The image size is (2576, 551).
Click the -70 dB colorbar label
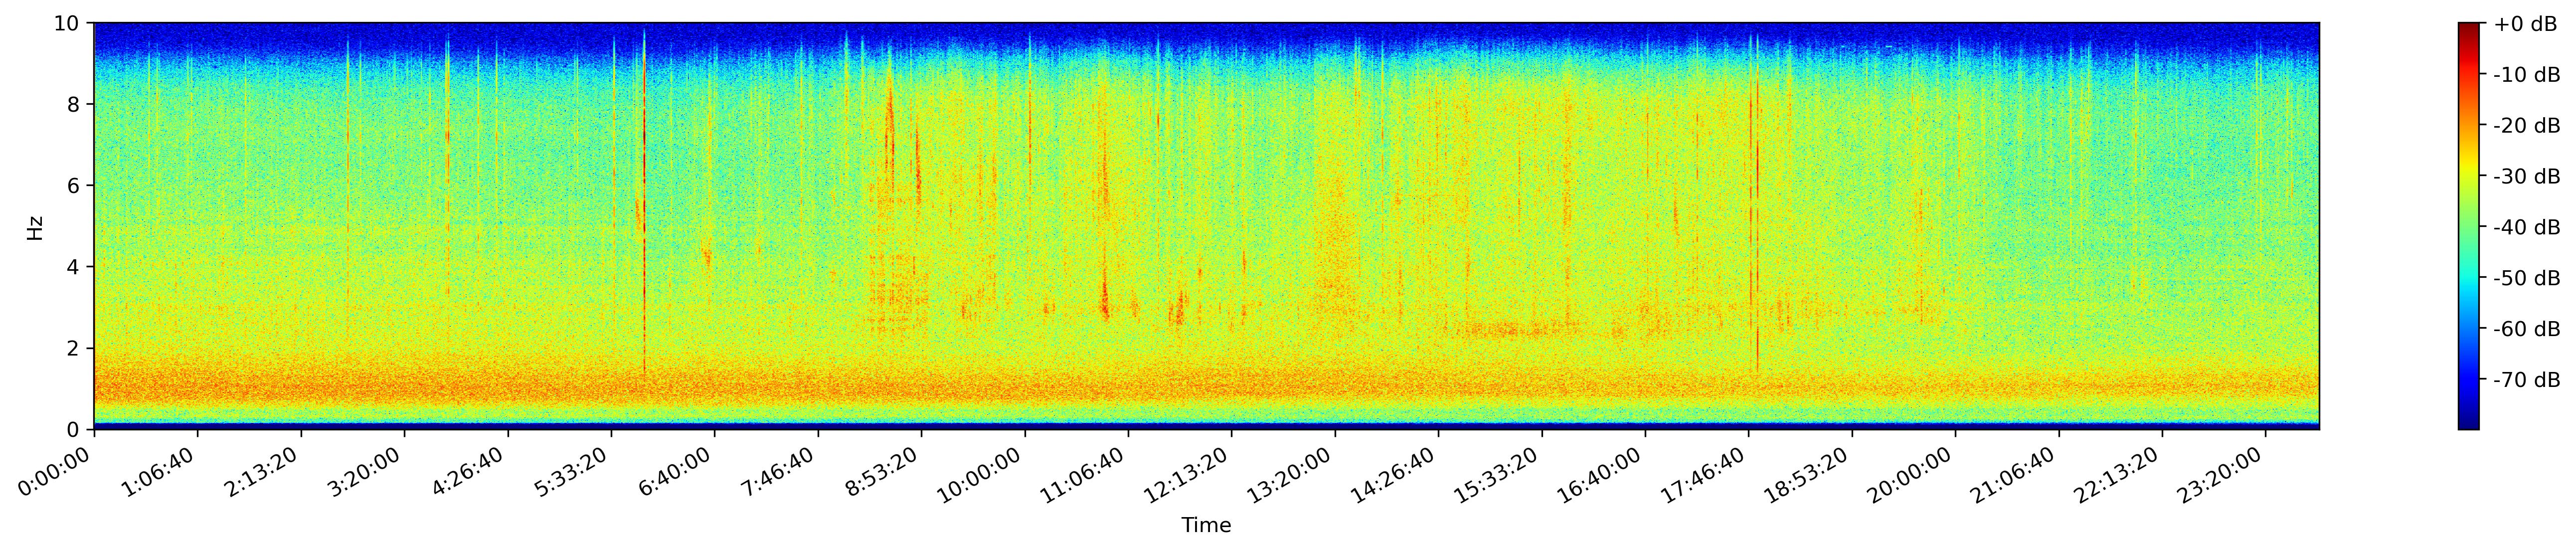point(2526,380)
